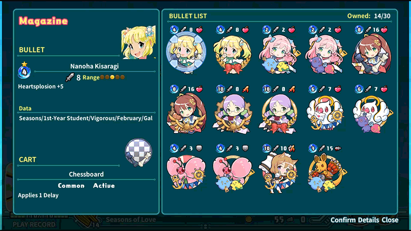Click the Range indicator dots
The width and height of the screenshot is (411, 231).
coord(112,77)
